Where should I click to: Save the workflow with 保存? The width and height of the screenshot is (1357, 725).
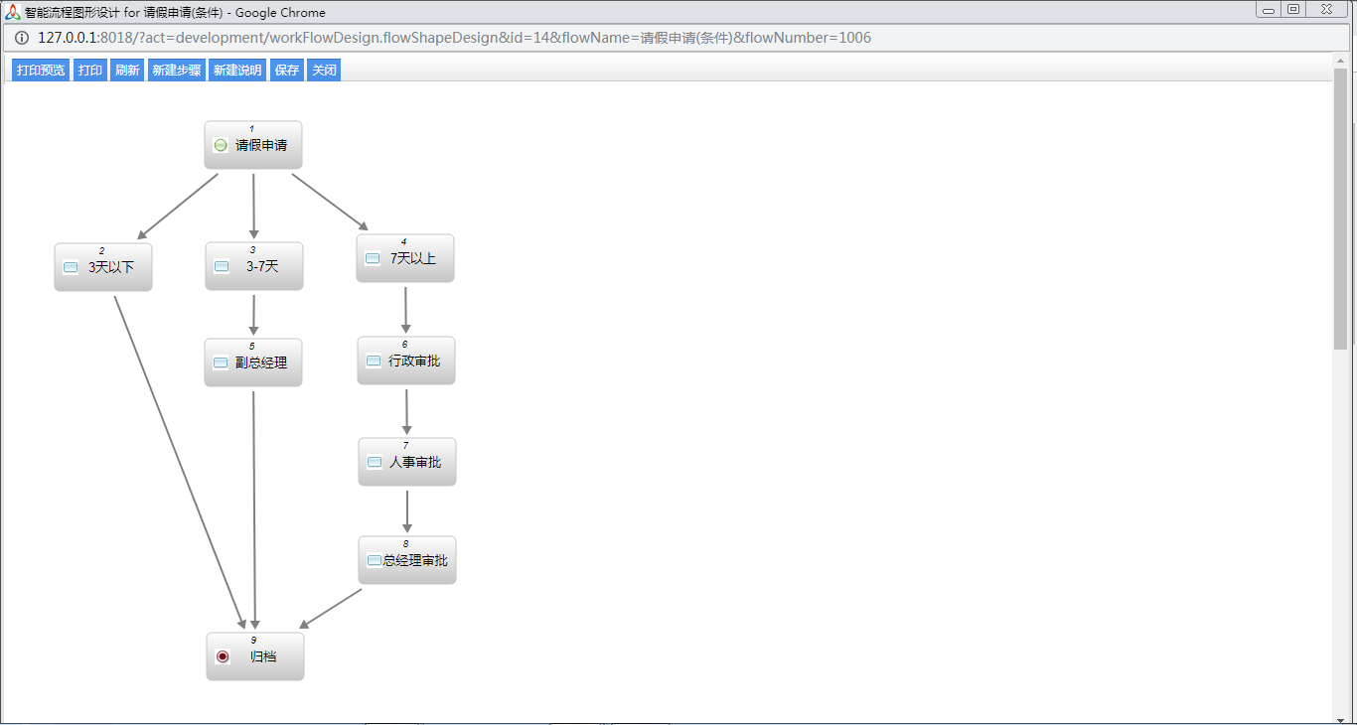(287, 71)
